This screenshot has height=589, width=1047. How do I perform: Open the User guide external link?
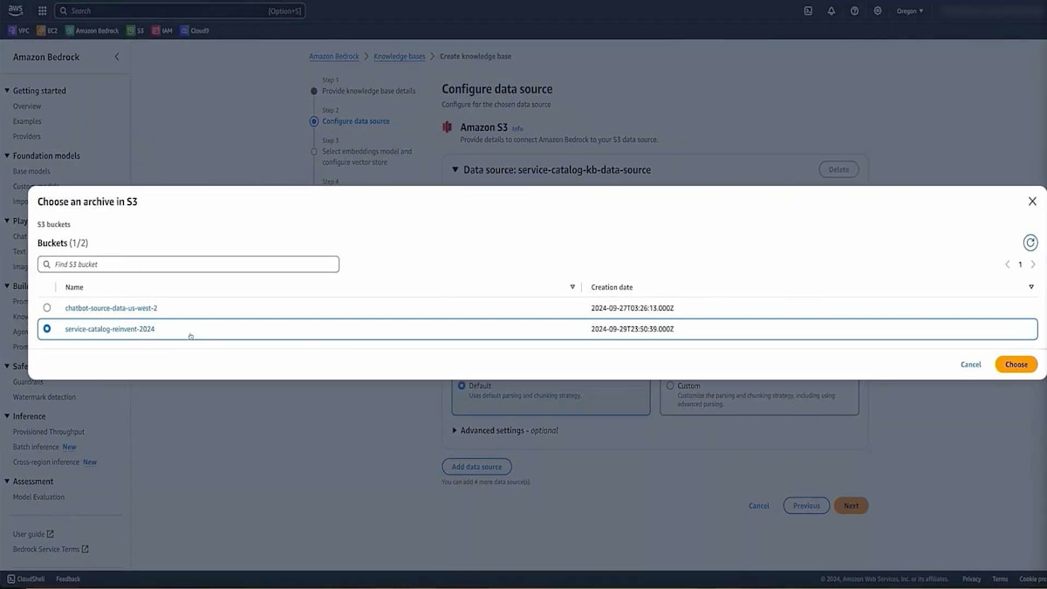33,534
